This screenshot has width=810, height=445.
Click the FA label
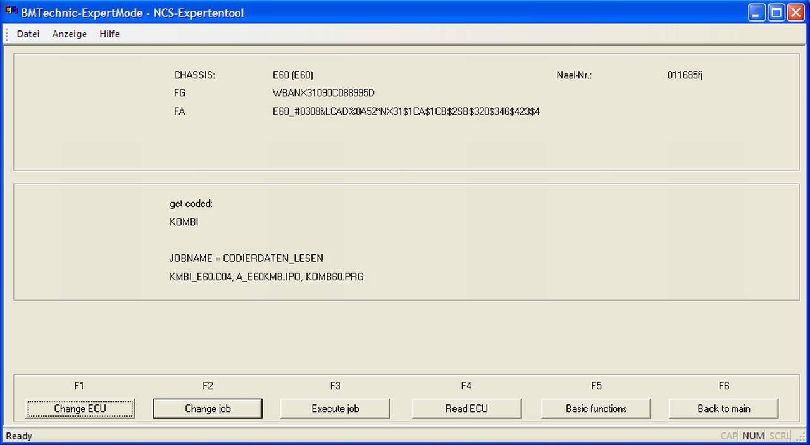pos(180,111)
